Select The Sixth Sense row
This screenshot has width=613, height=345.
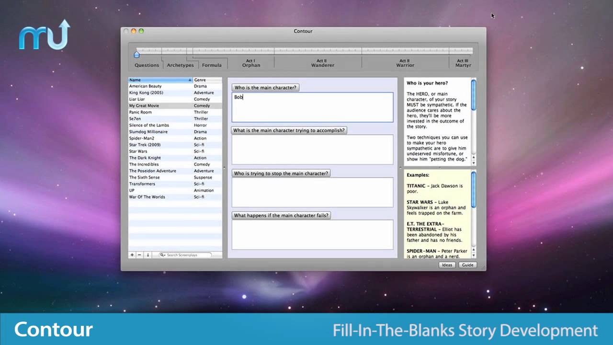click(175, 177)
